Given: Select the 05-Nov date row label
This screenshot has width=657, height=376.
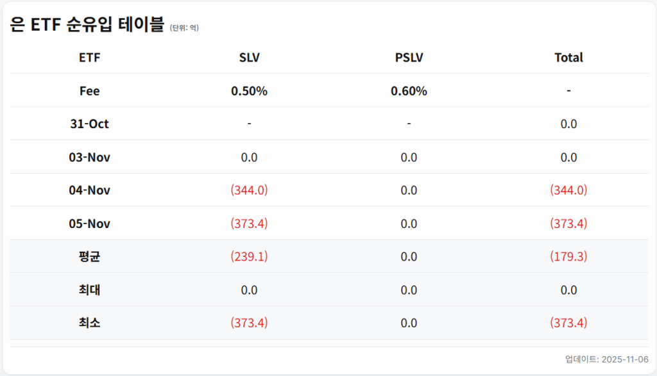Looking at the screenshot, I should [x=89, y=224].
